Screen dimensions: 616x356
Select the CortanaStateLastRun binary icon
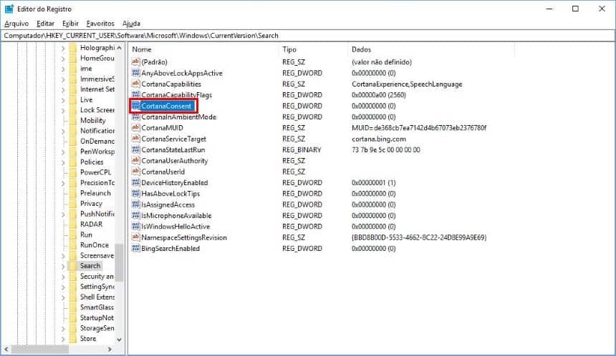(x=135, y=150)
